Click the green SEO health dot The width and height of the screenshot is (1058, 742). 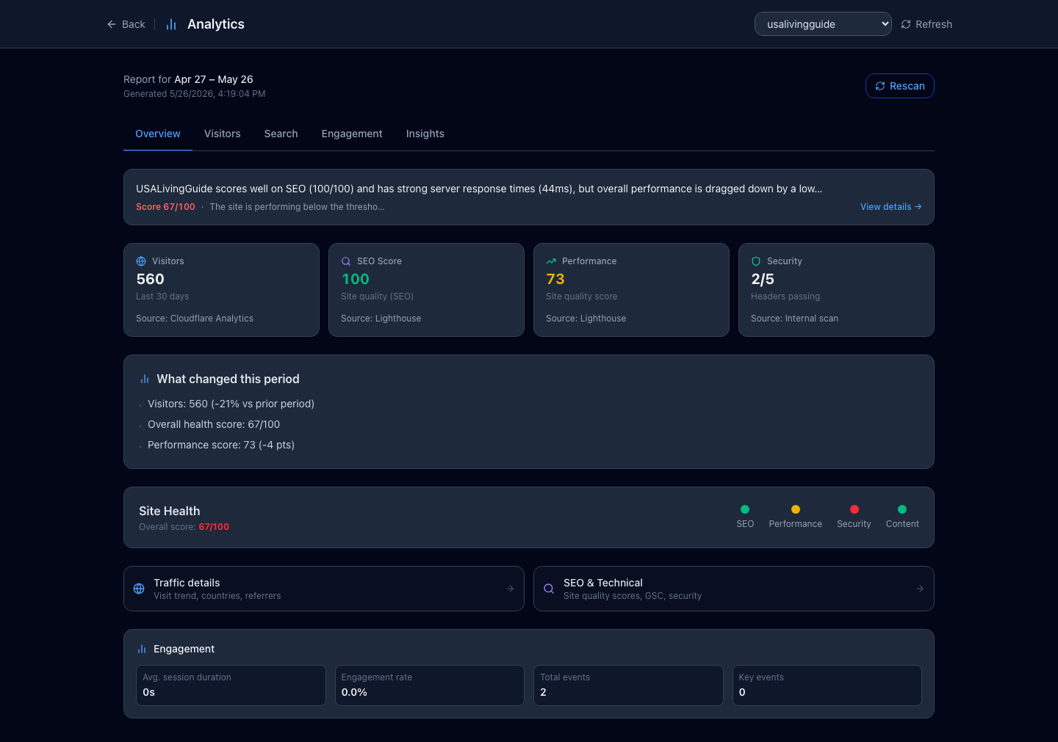745,509
